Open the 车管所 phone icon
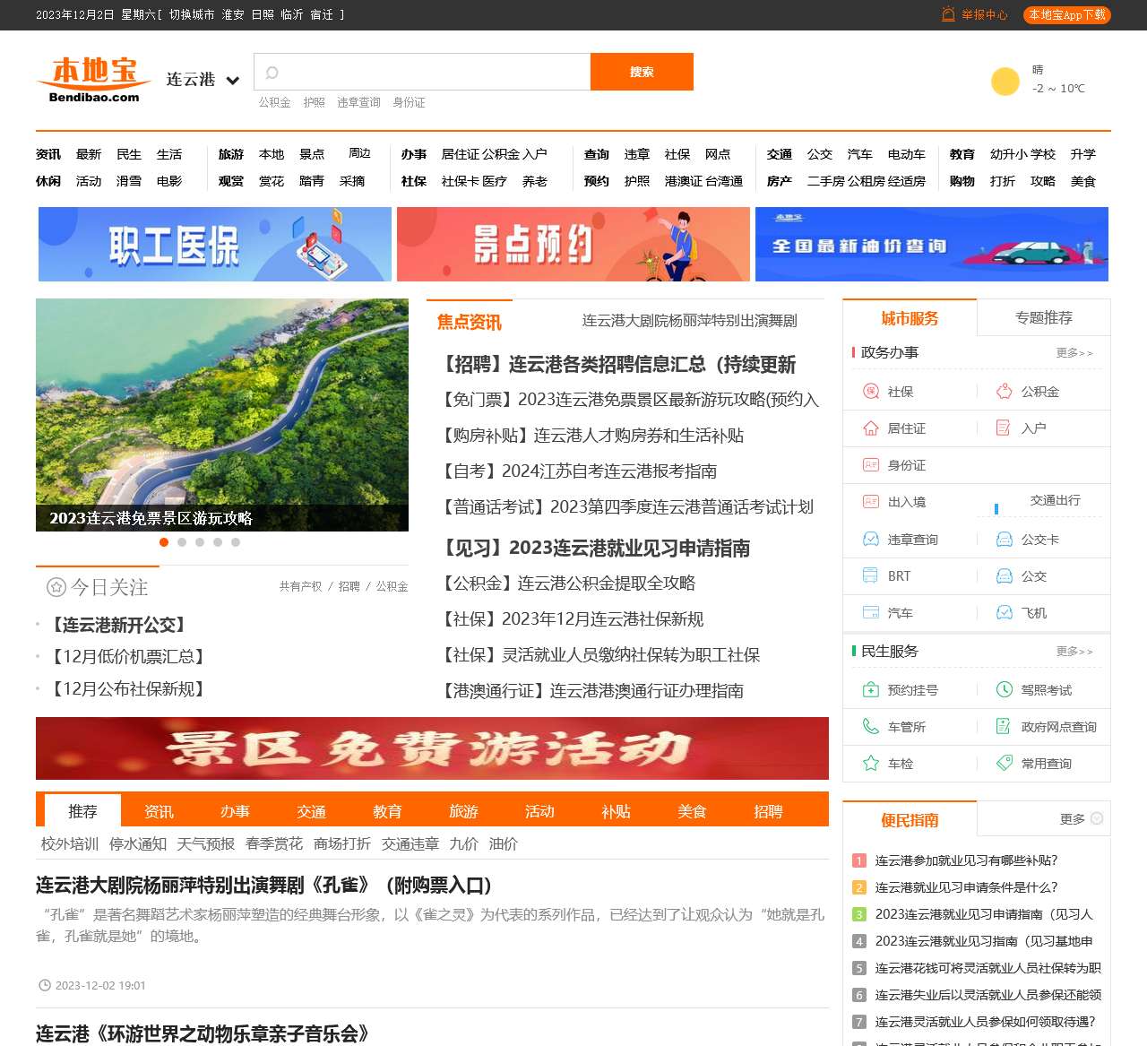The image size is (1147, 1046). click(870, 727)
